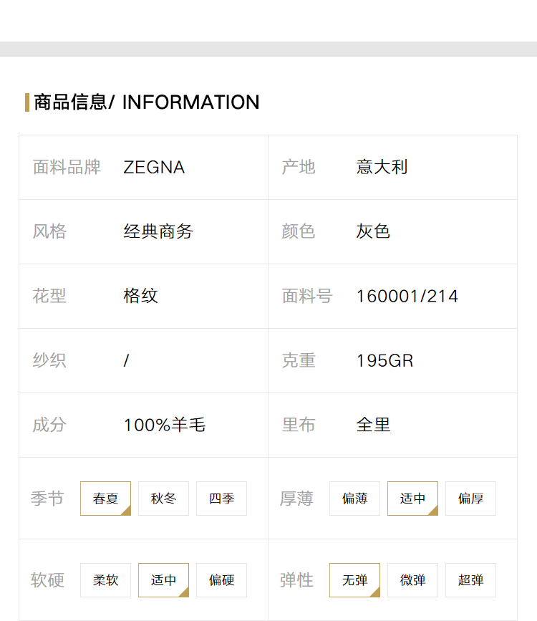This screenshot has height=621, width=537.
Task: Click the 意大利 origin value
Action: (x=382, y=167)
